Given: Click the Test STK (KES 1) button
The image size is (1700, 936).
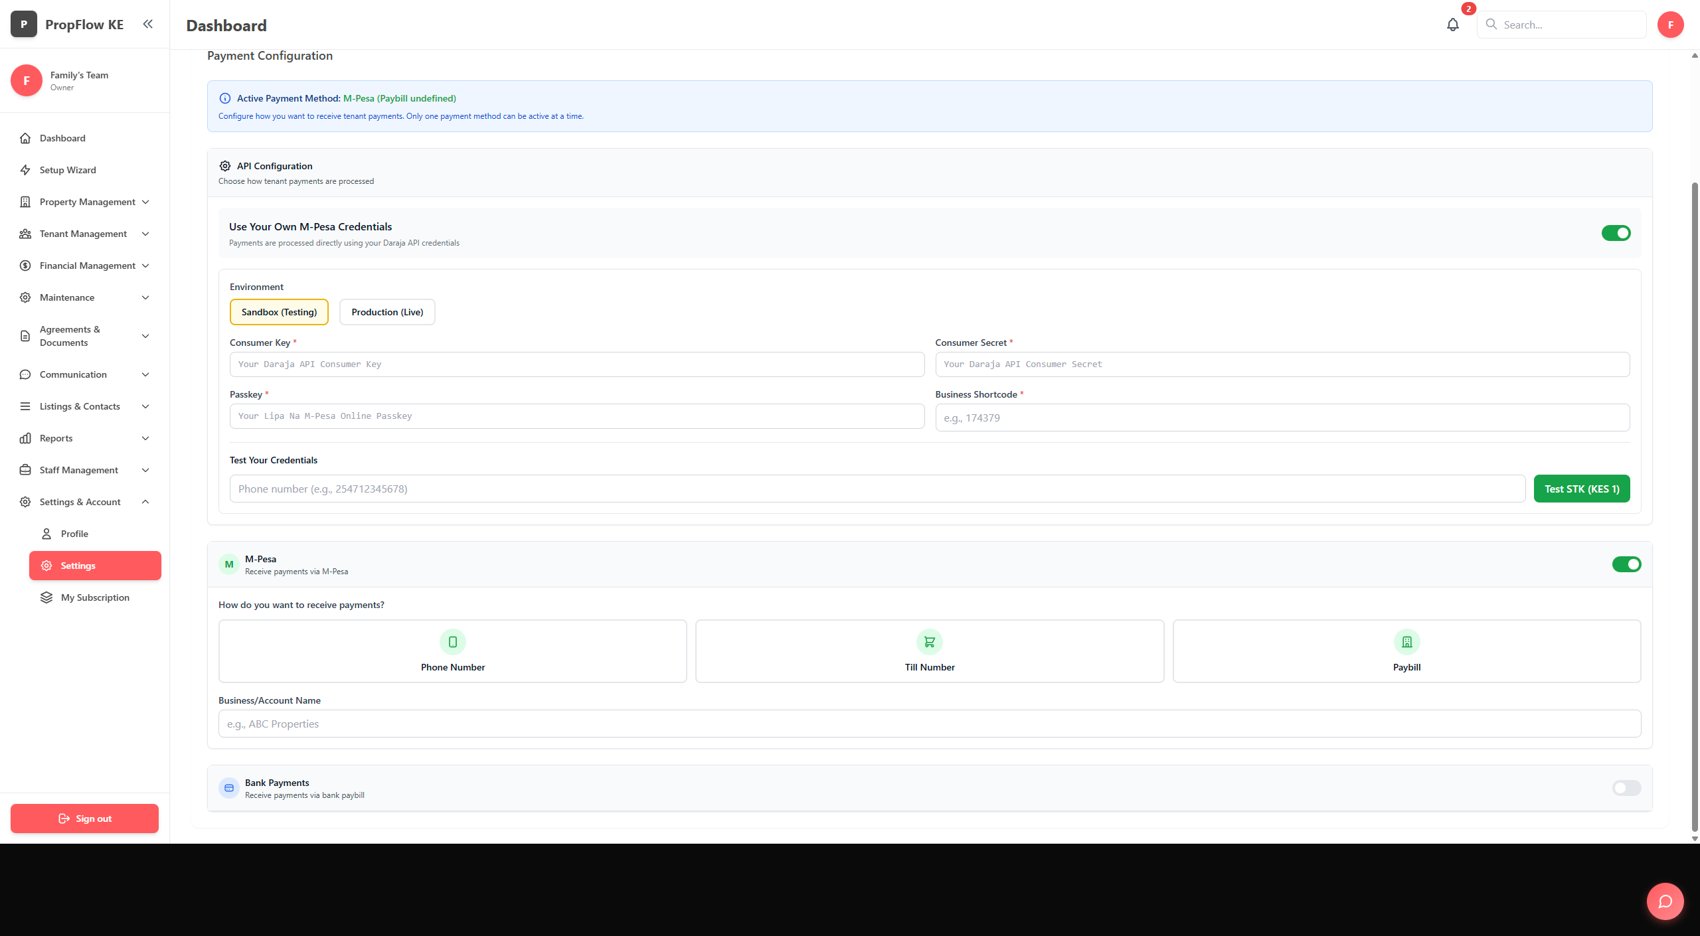Looking at the screenshot, I should [x=1581, y=489].
